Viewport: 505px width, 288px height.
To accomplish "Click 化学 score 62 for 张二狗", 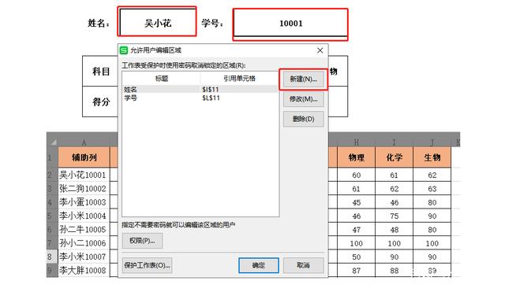I will click(395, 189).
